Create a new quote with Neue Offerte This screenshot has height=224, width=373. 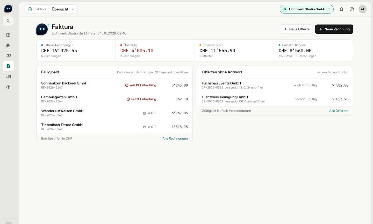tap(296, 29)
